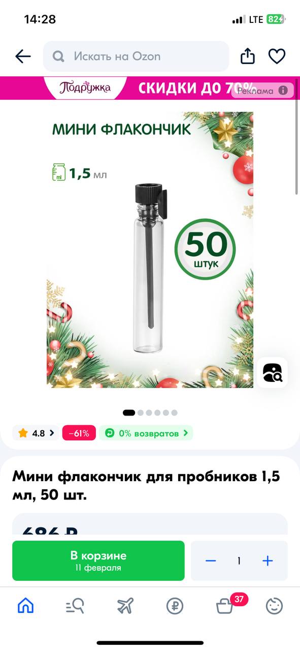This screenshot has height=651, width=300.
Task: Increase quantity with plus button
Action: point(268,561)
